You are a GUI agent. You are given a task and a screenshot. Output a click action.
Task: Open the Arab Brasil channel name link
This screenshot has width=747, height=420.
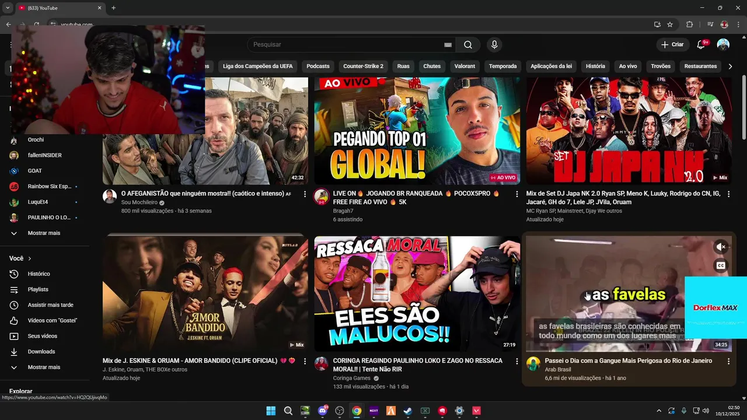click(x=558, y=370)
